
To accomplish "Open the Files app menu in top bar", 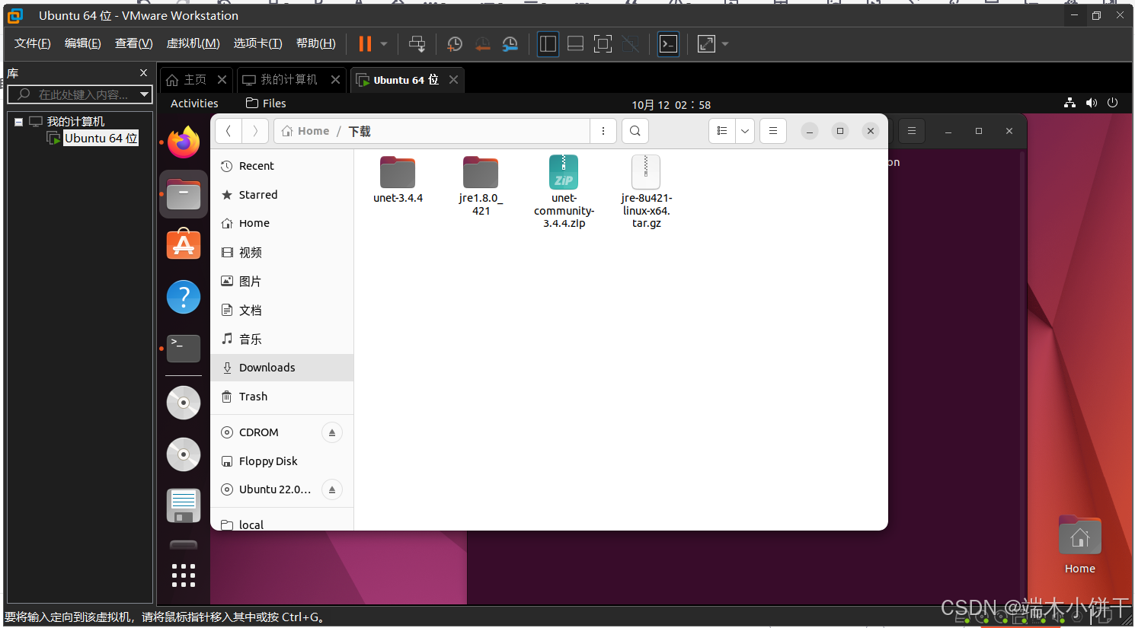I will pyautogui.click(x=266, y=104).
